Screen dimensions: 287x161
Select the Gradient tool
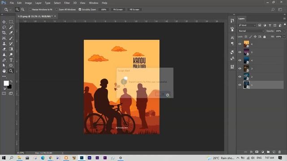click(11, 49)
